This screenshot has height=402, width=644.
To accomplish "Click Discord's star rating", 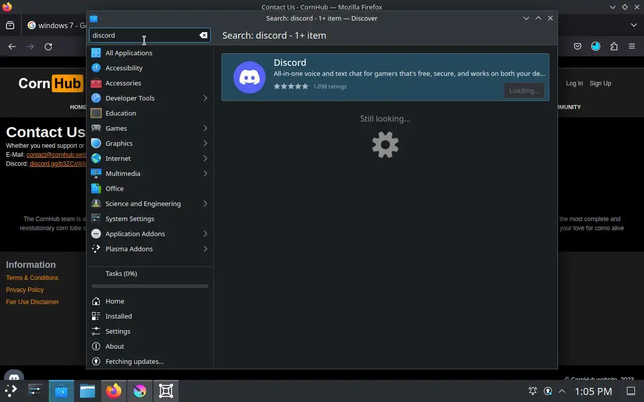I will click(x=291, y=86).
